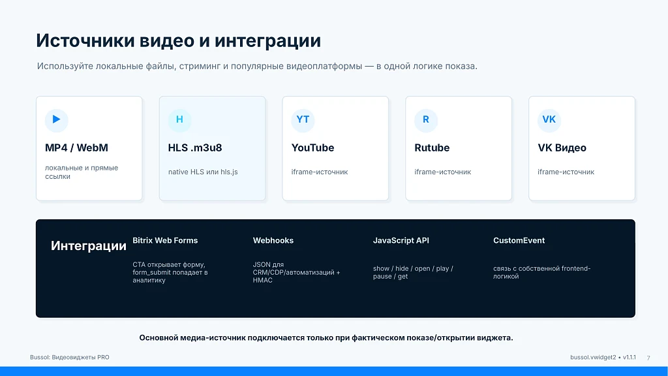668x376 pixels.
Task: Click 'CTA открывает форму' description text
Action: click(170, 272)
